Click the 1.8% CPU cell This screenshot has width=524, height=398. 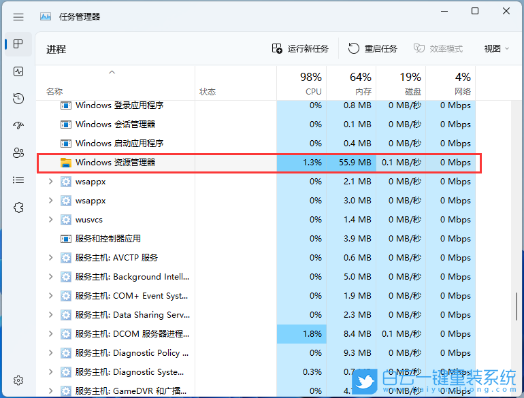pyautogui.click(x=301, y=334)
